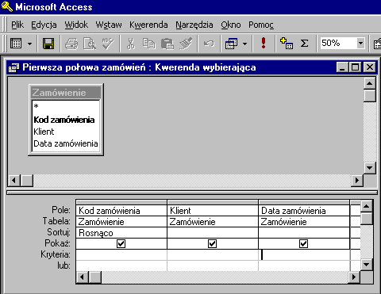Image resolution: width=381 pixels, height=294 pixels.
Task: Click the Show Table icon
Action: click(287, 43)
